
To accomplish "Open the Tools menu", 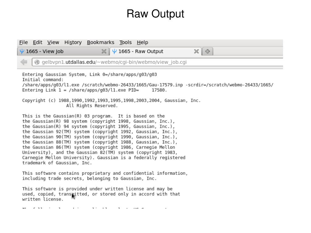I will [126, 43].
